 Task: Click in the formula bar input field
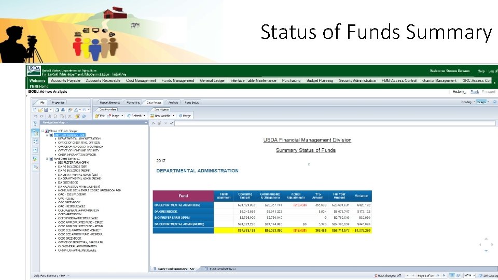pos(335,123)
